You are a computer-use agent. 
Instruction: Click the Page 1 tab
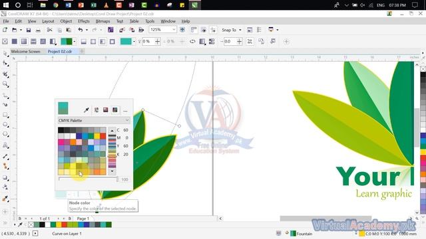(x=83, y=218)
